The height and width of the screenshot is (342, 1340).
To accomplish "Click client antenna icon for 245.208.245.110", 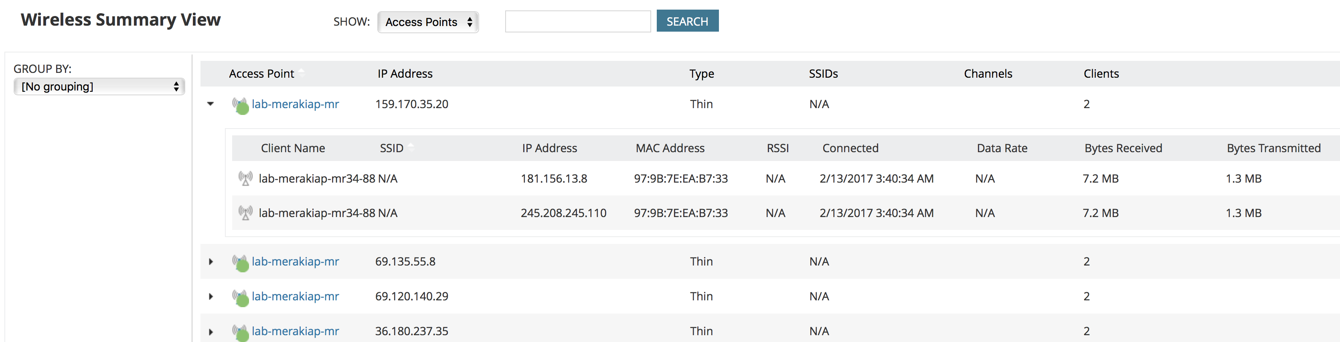I will pyautogui.click(x=245, y=213).
